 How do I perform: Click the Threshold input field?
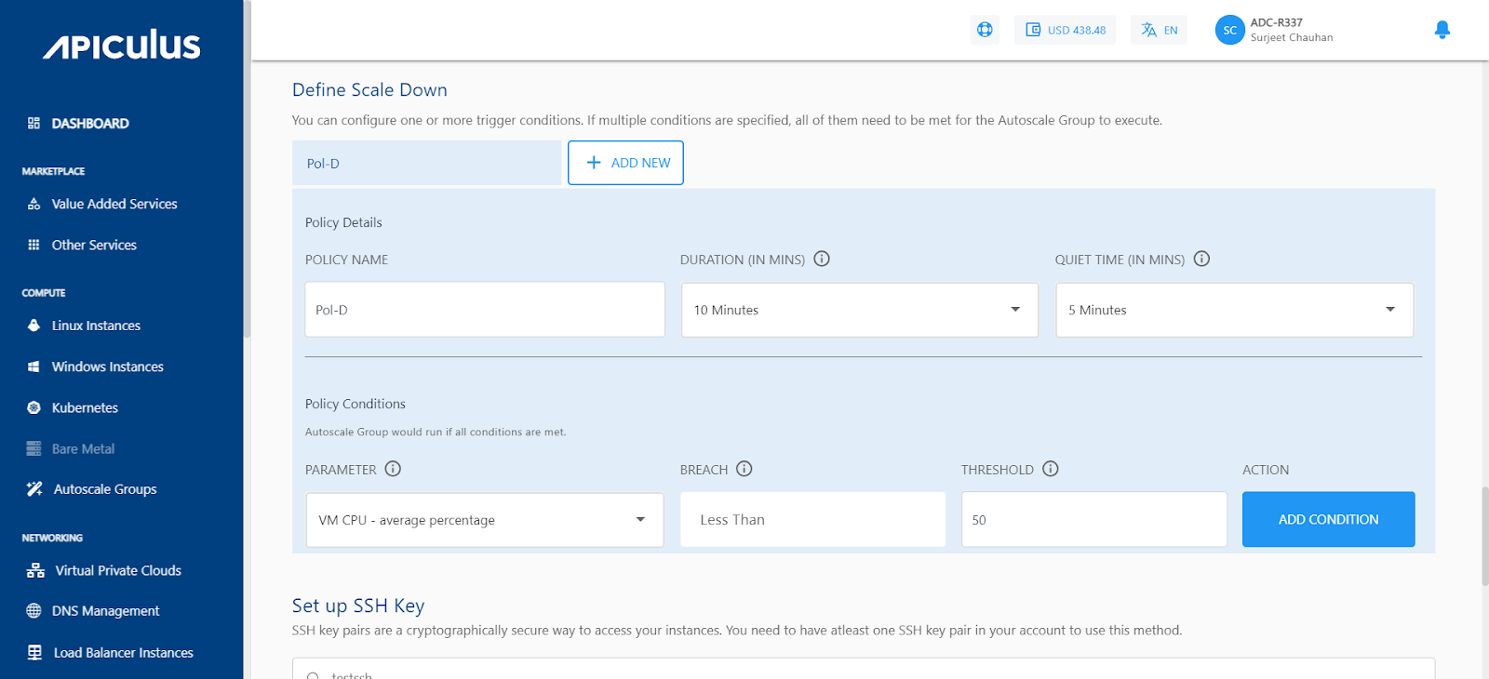click(1093, 520)
